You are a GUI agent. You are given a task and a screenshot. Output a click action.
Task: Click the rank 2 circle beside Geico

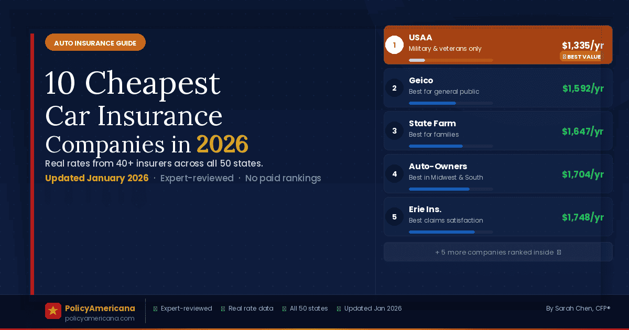coord(394,88)
